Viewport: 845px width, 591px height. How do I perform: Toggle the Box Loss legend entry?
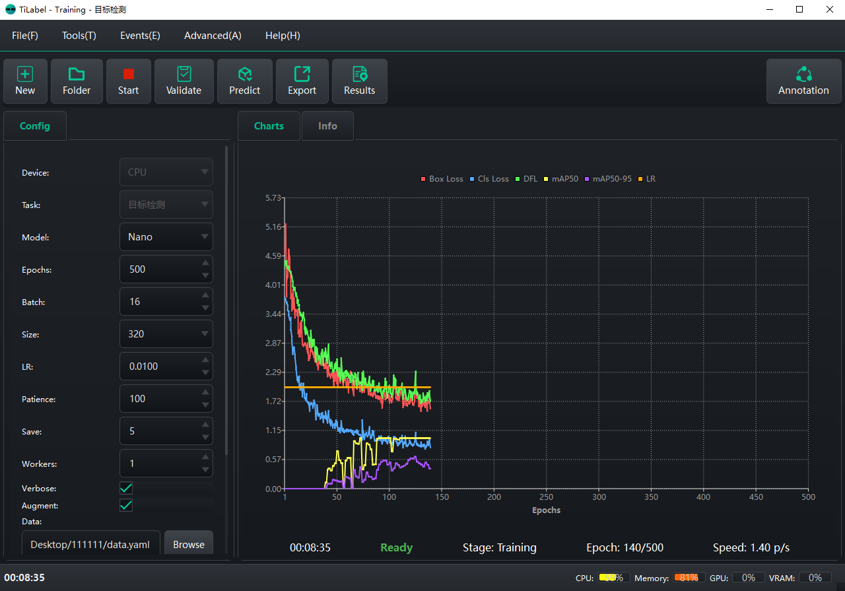point(441,178)
